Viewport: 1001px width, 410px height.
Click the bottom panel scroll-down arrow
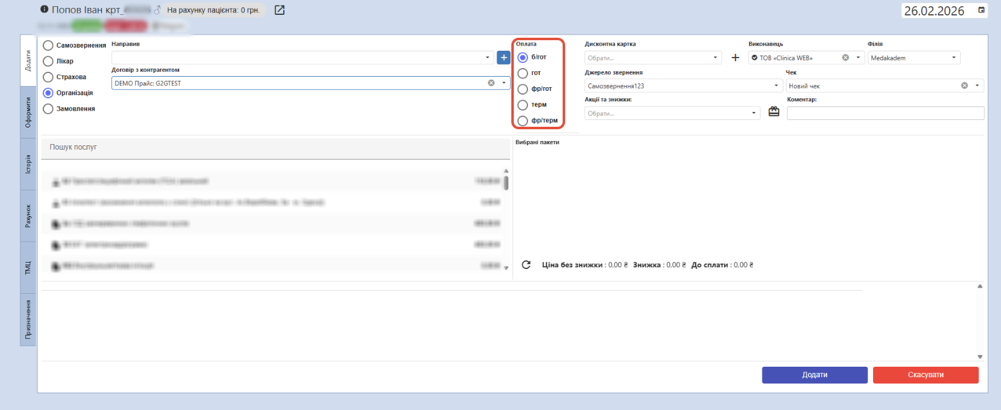980,357
